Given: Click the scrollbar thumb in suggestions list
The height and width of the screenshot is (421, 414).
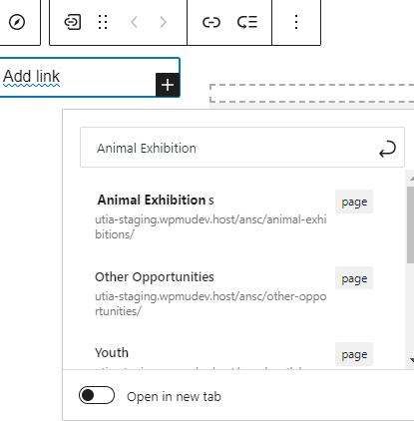Looking at the screenshot, I should point(410,225).
